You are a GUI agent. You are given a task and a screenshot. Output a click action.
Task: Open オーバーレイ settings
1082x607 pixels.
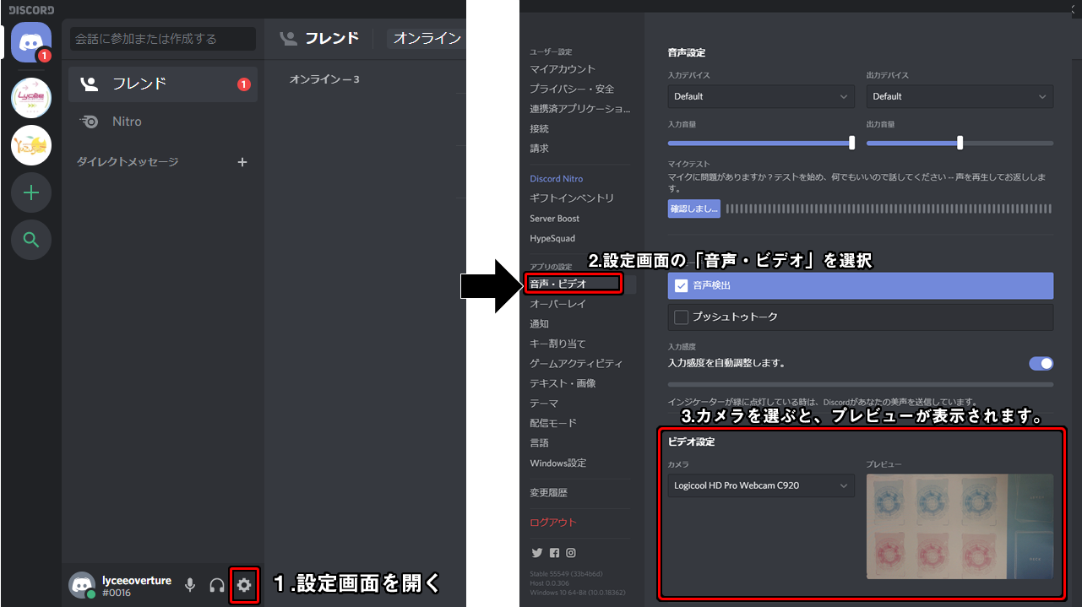pyautogui.click(x=557, y=304)
